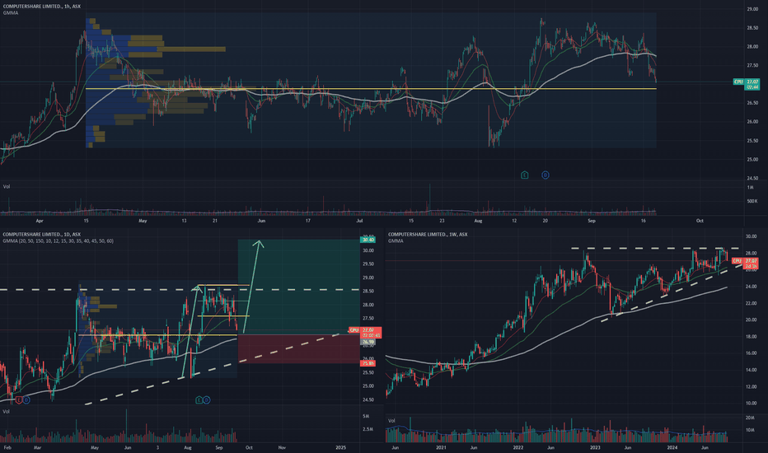The image size is (768, 453).
Task: Select the yellow horizontal line on the 1h chart
Action: pos(371,89)
